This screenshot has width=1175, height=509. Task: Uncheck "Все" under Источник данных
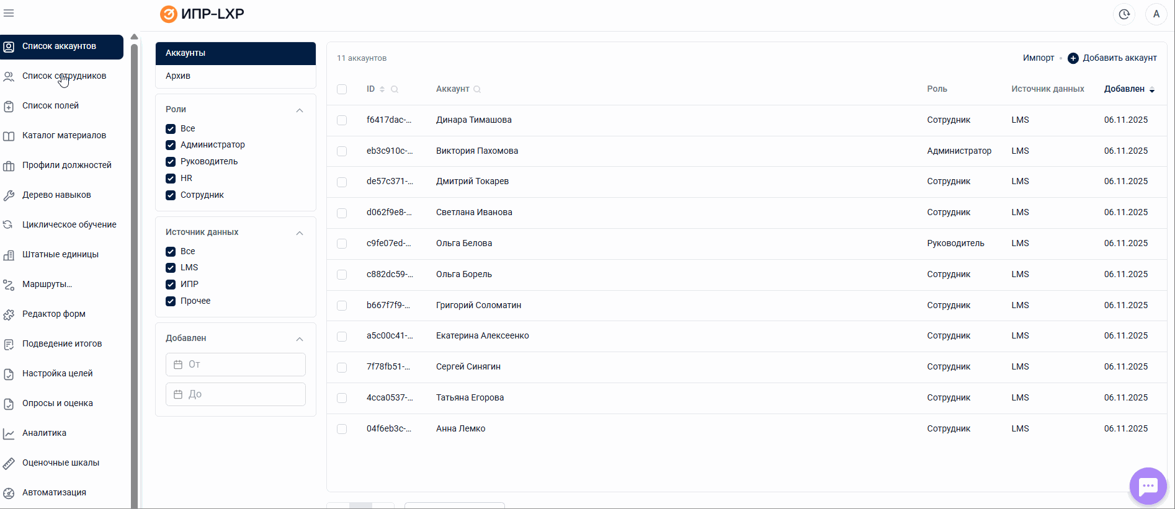[x=171, y=252]
